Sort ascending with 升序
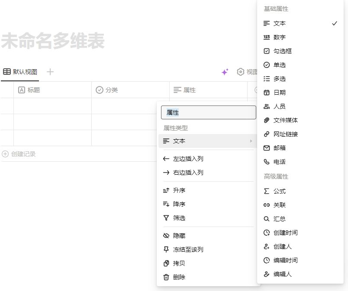Screen dimensions: 348x291 (x=179, y=190)
